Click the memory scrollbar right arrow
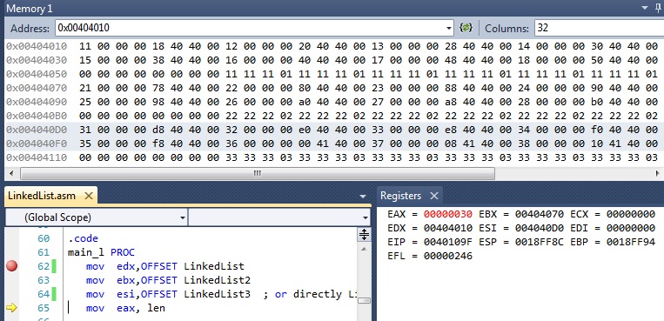This screenshot has height=321, width=664. click(x=658, y=174)
